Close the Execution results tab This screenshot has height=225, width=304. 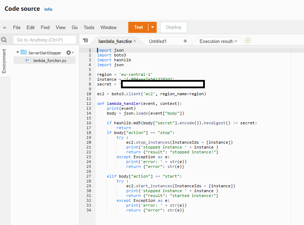coord(236,41)
